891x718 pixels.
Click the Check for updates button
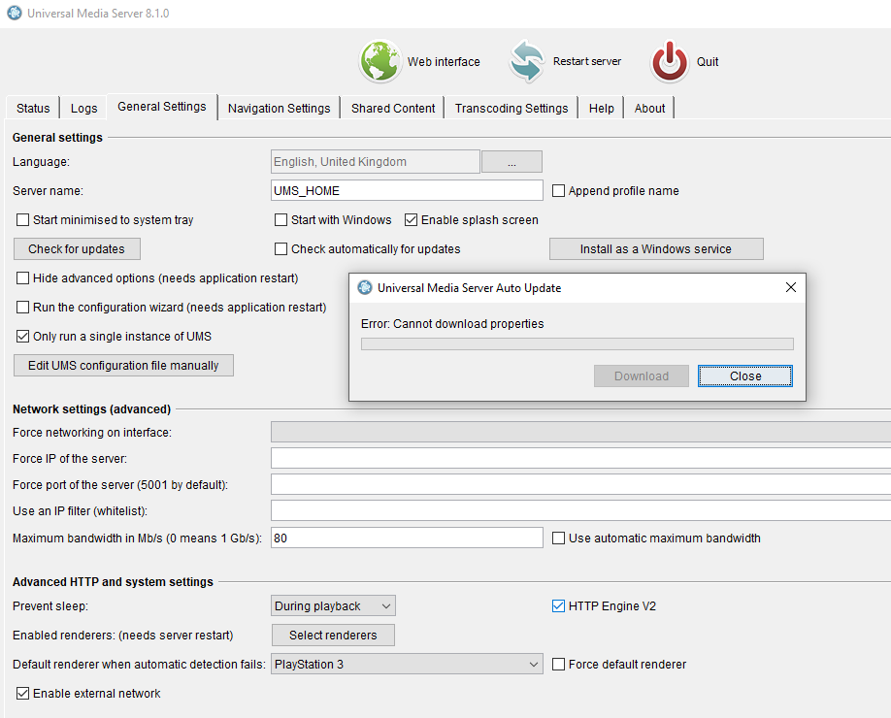pyautogui.click(x=77, y=248)
